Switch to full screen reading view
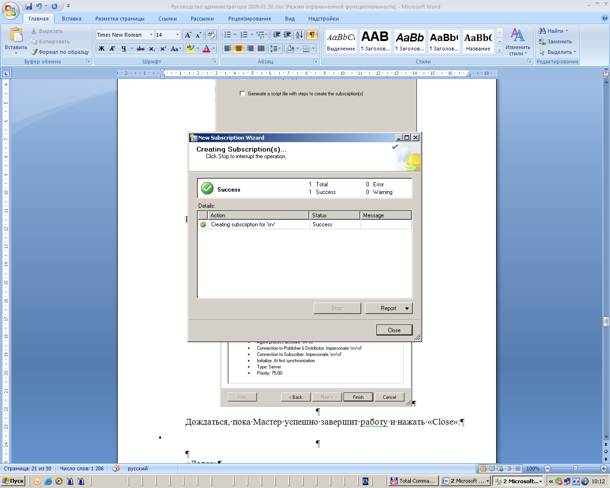The height and width of the screenshot is (488, 610). (492, 468)
